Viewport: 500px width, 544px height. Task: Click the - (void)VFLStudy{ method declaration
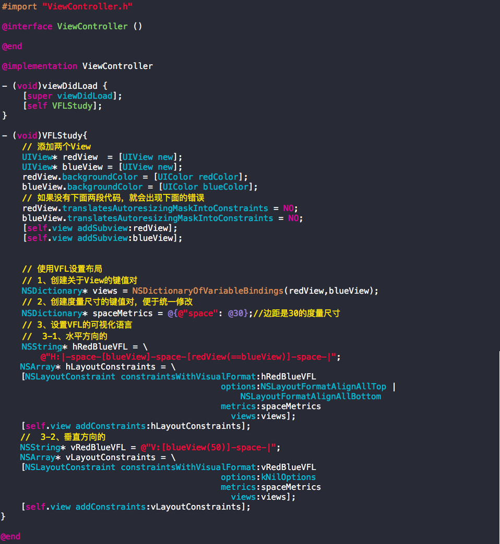click(x=45, y=135)
